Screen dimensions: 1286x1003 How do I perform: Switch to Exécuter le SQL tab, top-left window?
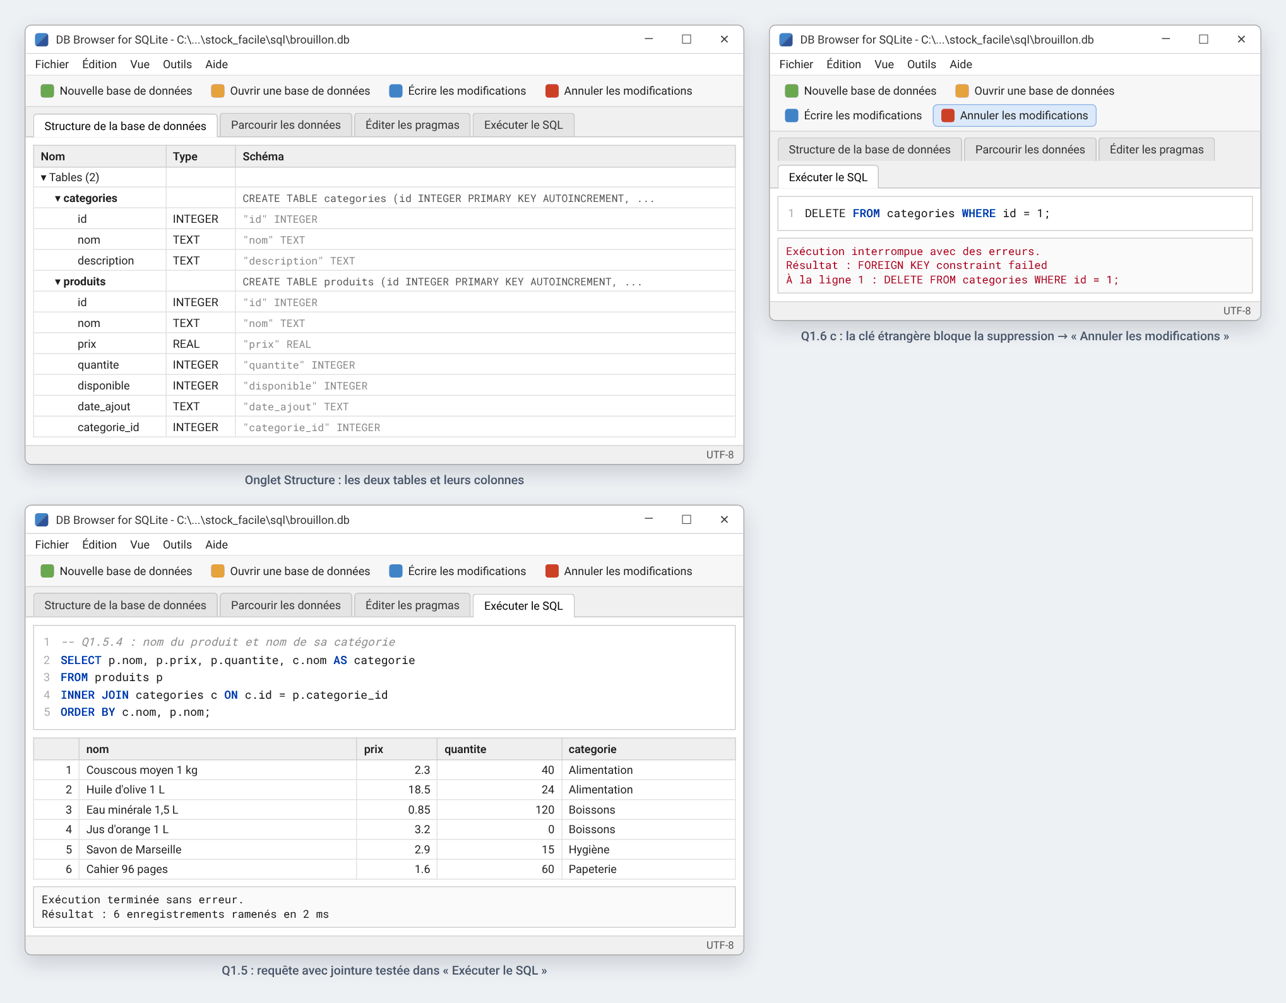click(523, 125)
